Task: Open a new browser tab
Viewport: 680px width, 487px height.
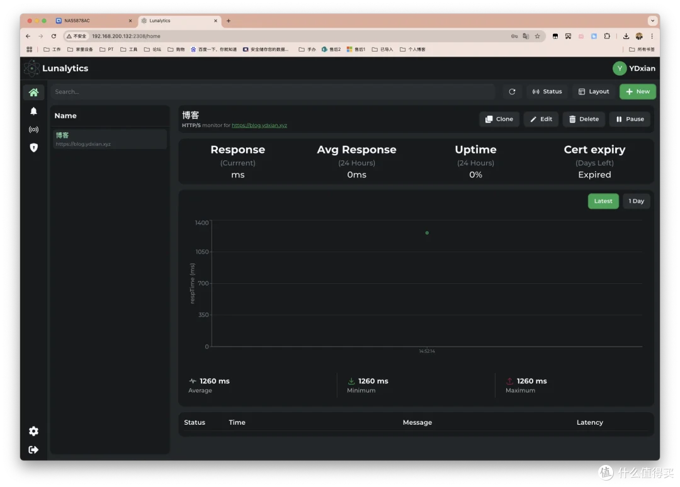Action: [229, 21]
